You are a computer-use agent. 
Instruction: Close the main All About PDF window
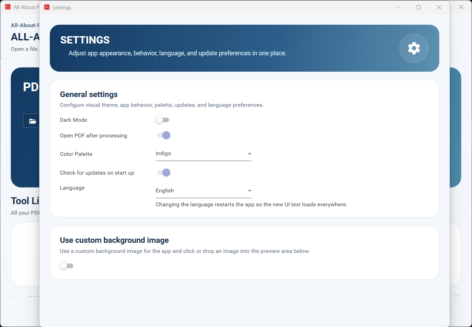(x=461, y=7)
